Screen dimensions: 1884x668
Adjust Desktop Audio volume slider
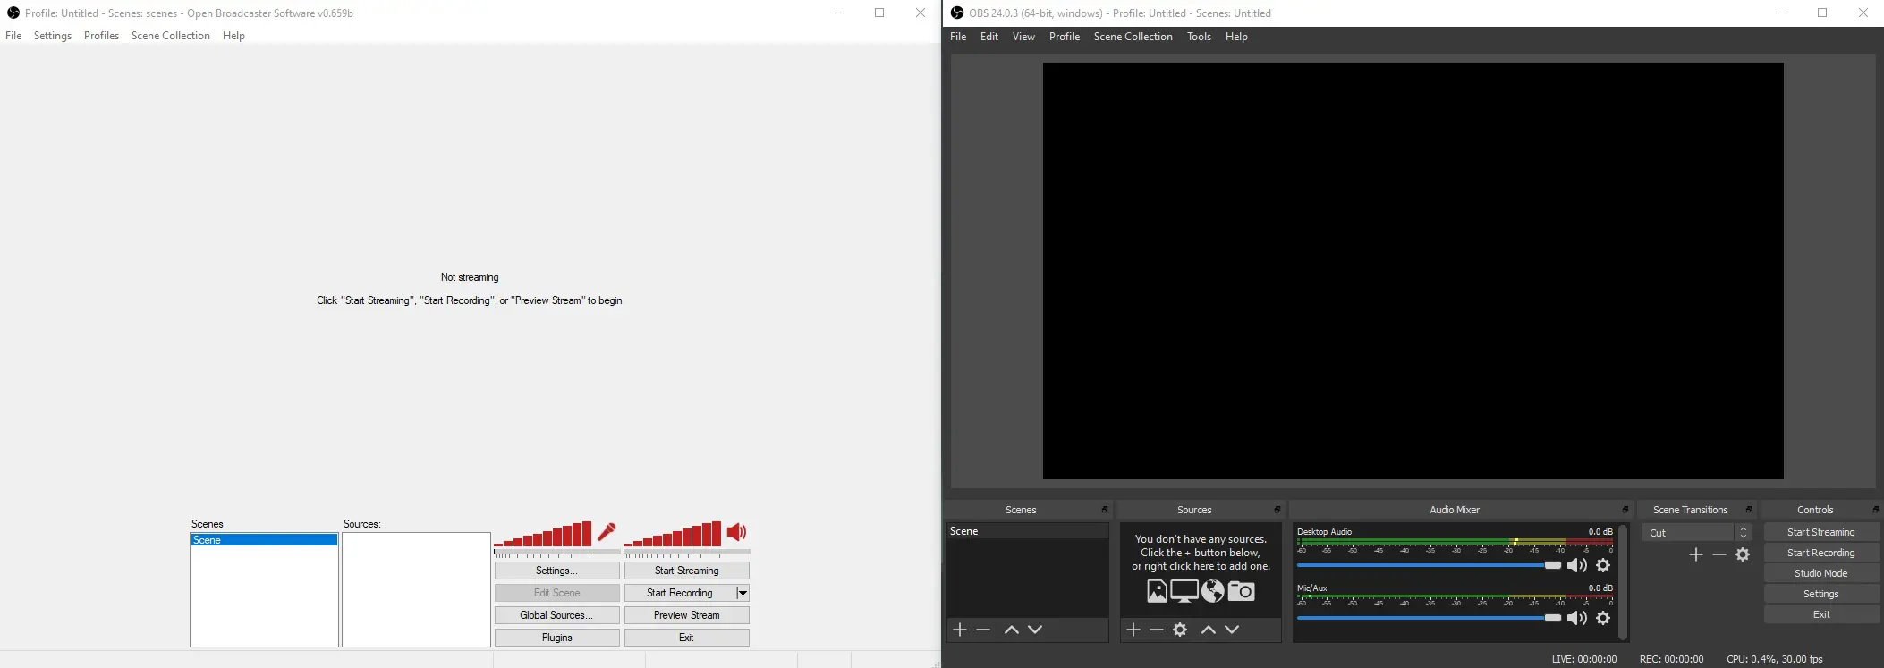[x=1429, y=565]
